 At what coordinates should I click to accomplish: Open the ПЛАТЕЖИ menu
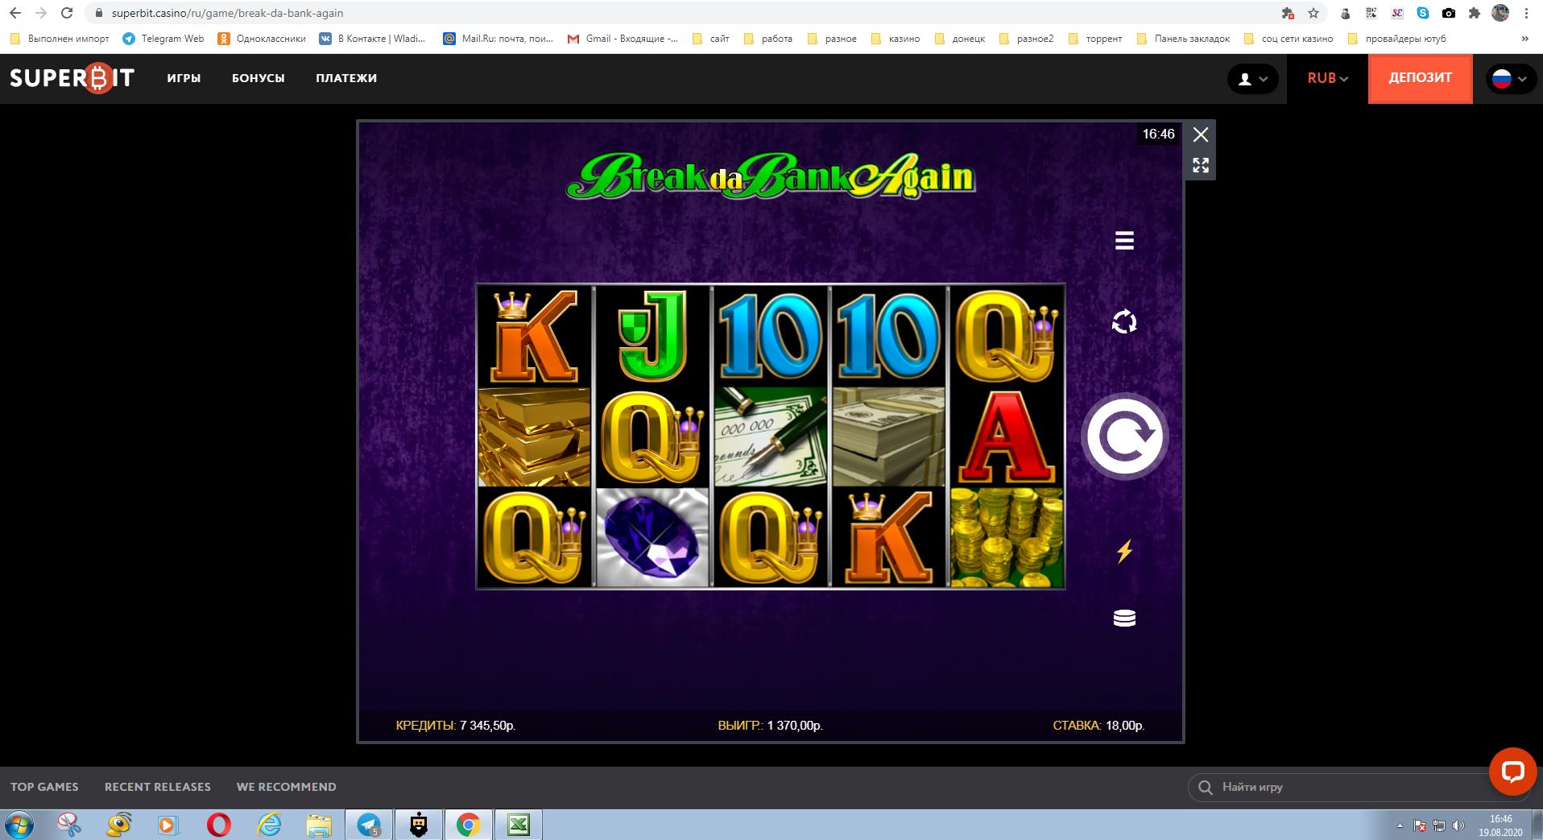pos(346,78)
